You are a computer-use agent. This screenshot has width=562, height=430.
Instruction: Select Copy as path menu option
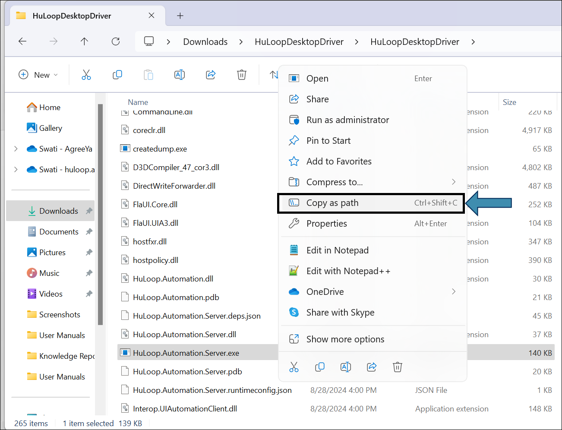(x=332, y=203)
